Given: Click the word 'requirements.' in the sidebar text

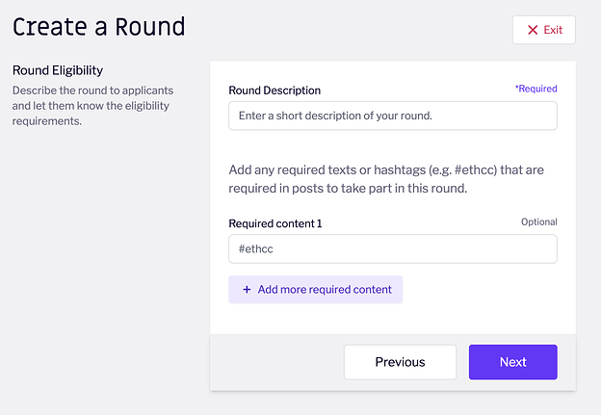Looking at the screenshot, I should [47, 121].
